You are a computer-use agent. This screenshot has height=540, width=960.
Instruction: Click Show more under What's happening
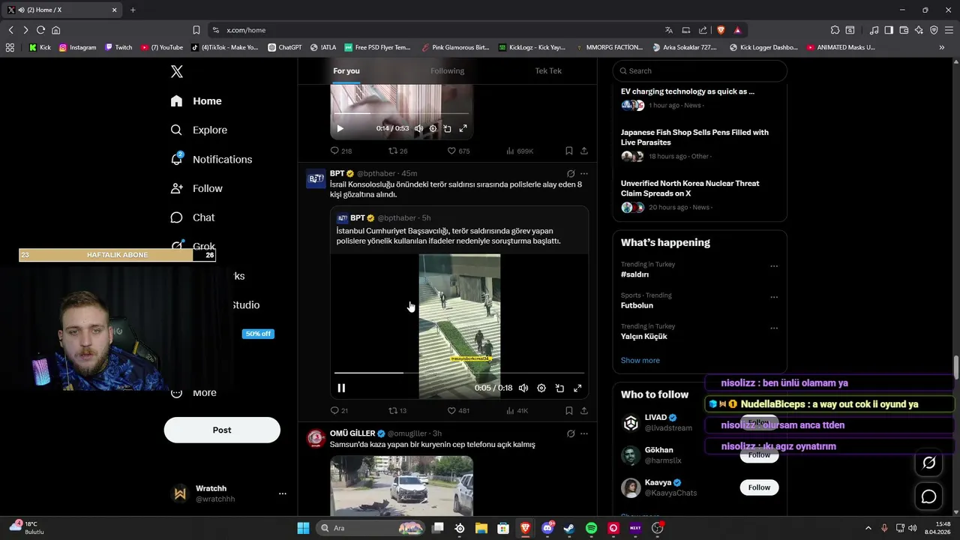(640, 361)
